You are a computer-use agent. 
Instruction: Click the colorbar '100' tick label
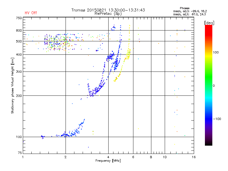click(216, 52)
